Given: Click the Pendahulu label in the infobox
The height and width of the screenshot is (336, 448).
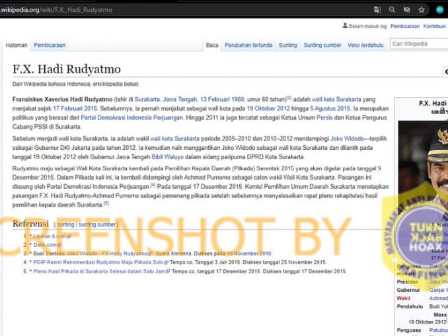Looking at the screenshot, I should tap(410, 306).
